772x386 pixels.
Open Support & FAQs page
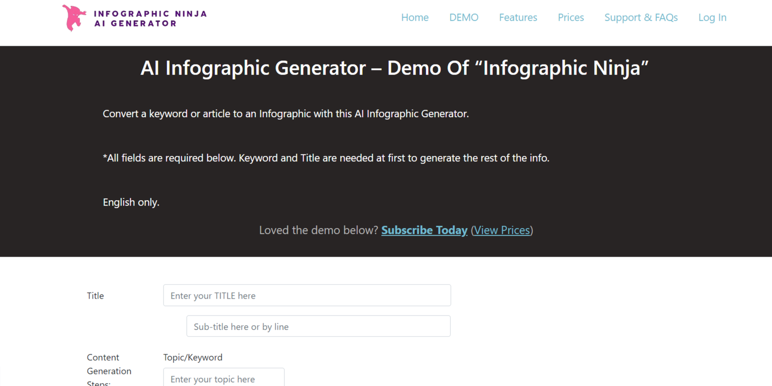641,17
